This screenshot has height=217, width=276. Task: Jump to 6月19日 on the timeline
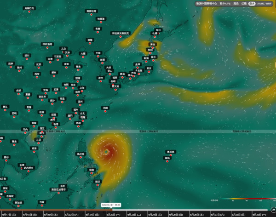[x=51, y=215]
